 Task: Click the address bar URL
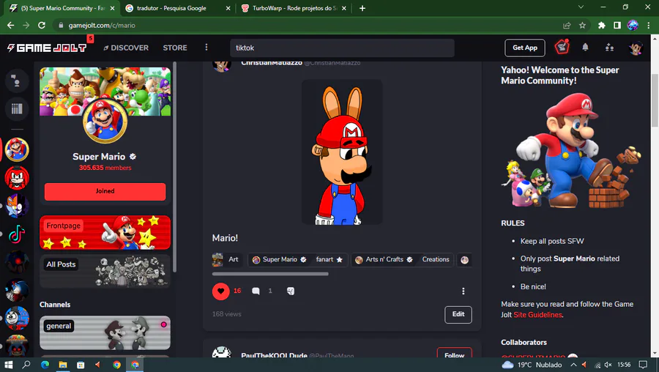(x=102, y=25)
